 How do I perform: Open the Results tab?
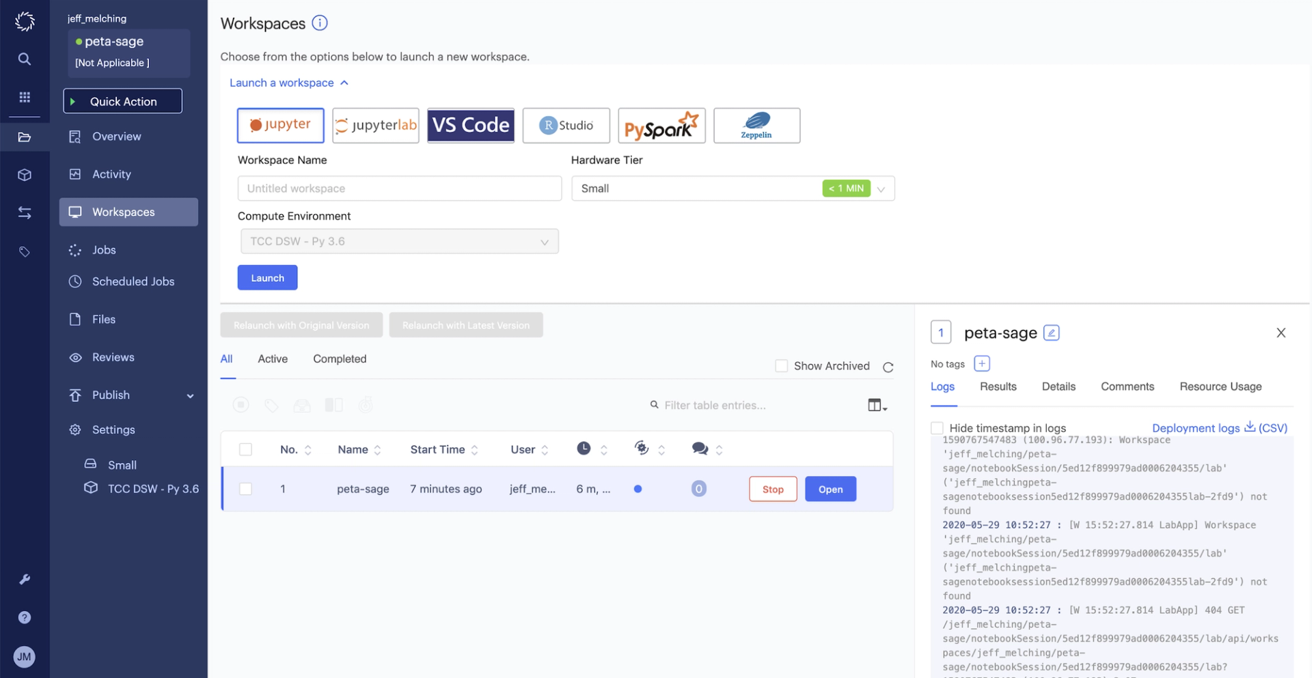(x=998, y=386)
